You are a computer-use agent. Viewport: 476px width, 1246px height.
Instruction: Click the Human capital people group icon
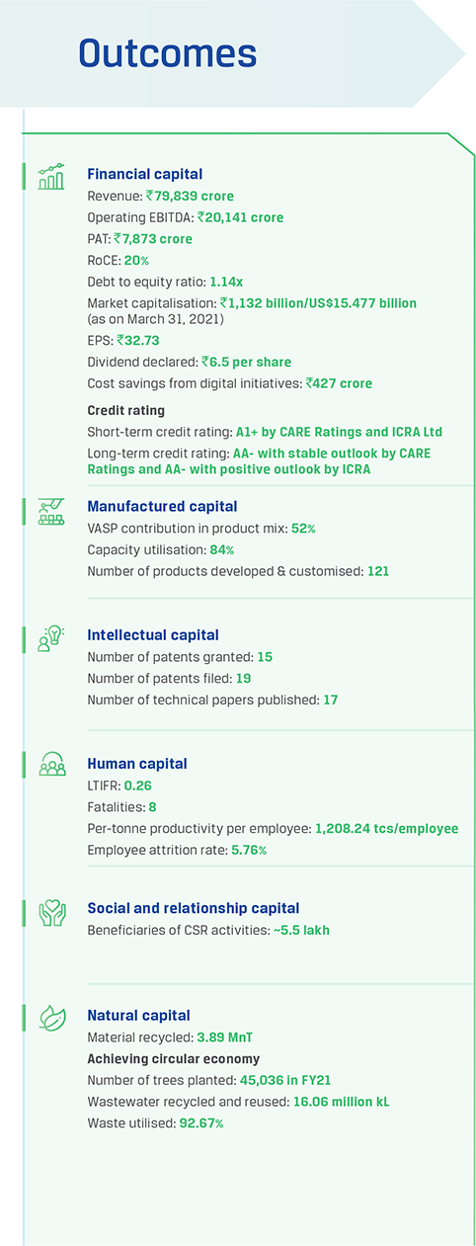(x=51, y=765)
